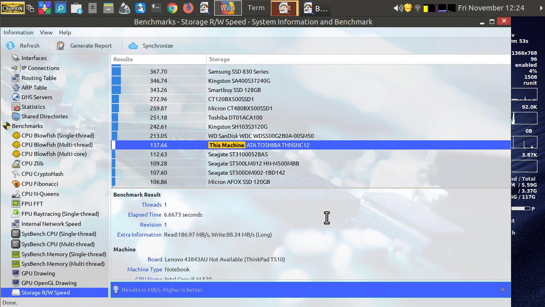This screenshot has width=545, height=307.
Task: Open the terminal launcher panel icon
Action: tap(156, 8)
